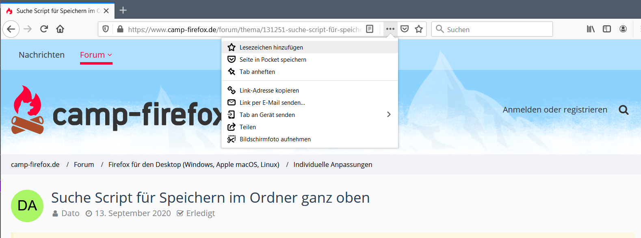Open the Library bookmarks and history icon
This screenshot has height=238, width=641.
[591, 29]
